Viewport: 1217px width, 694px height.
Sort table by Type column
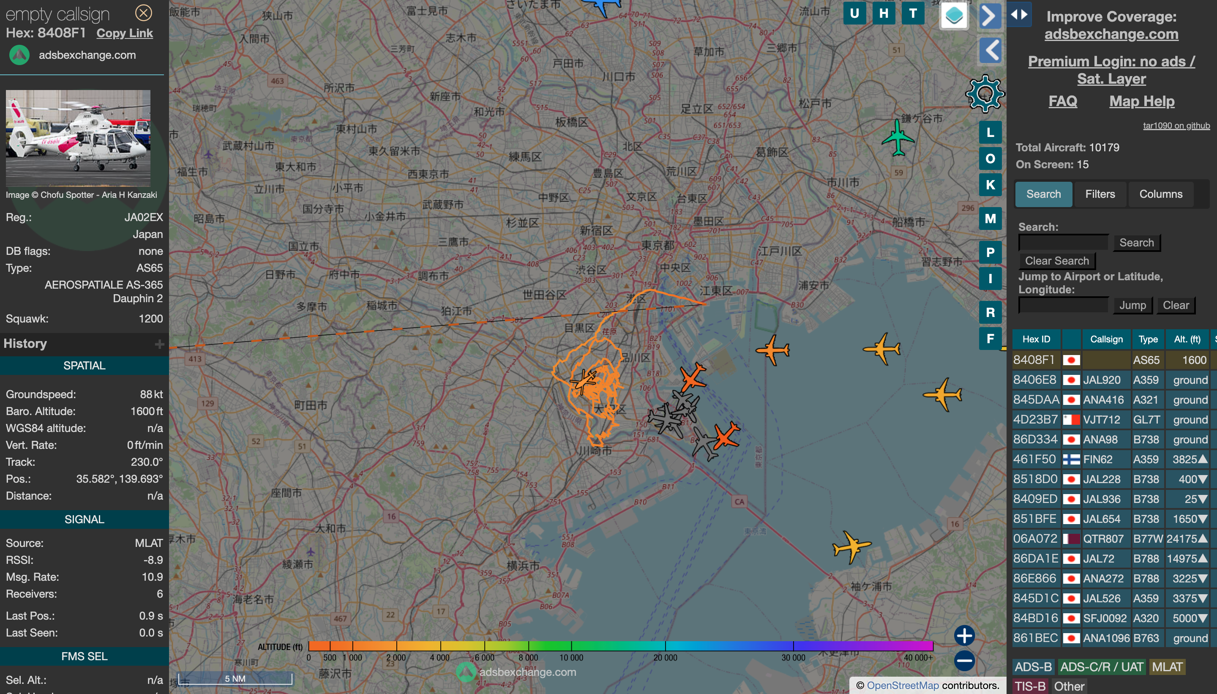[x=1148, y=339]
